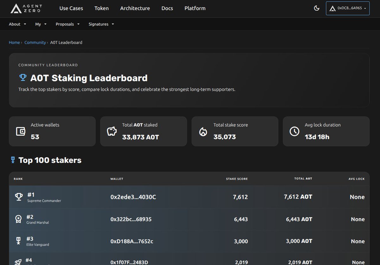Click the Supreme Commander rank title

coord(44,201)
